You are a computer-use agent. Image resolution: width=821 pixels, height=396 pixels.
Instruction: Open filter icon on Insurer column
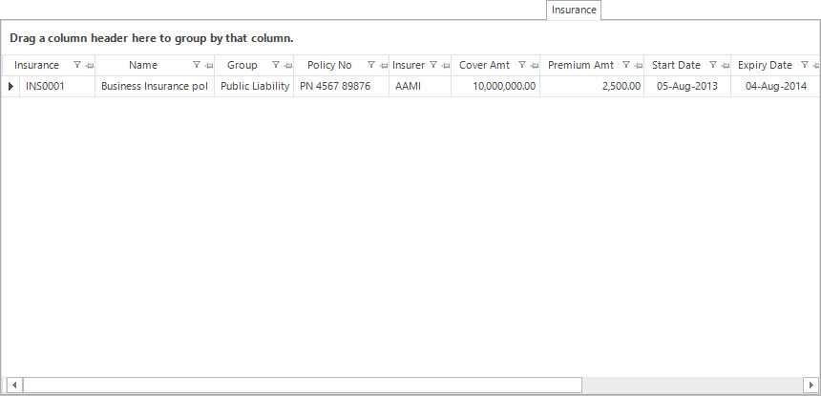pos(433,65)
